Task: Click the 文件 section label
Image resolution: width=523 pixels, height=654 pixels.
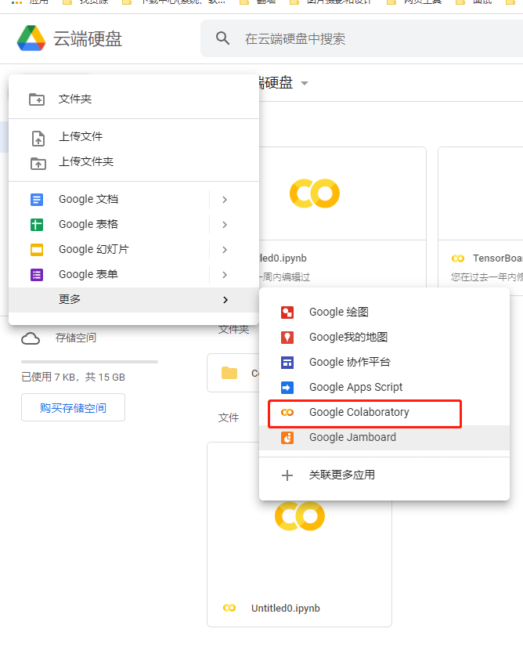Action: [x=229, y=417]
